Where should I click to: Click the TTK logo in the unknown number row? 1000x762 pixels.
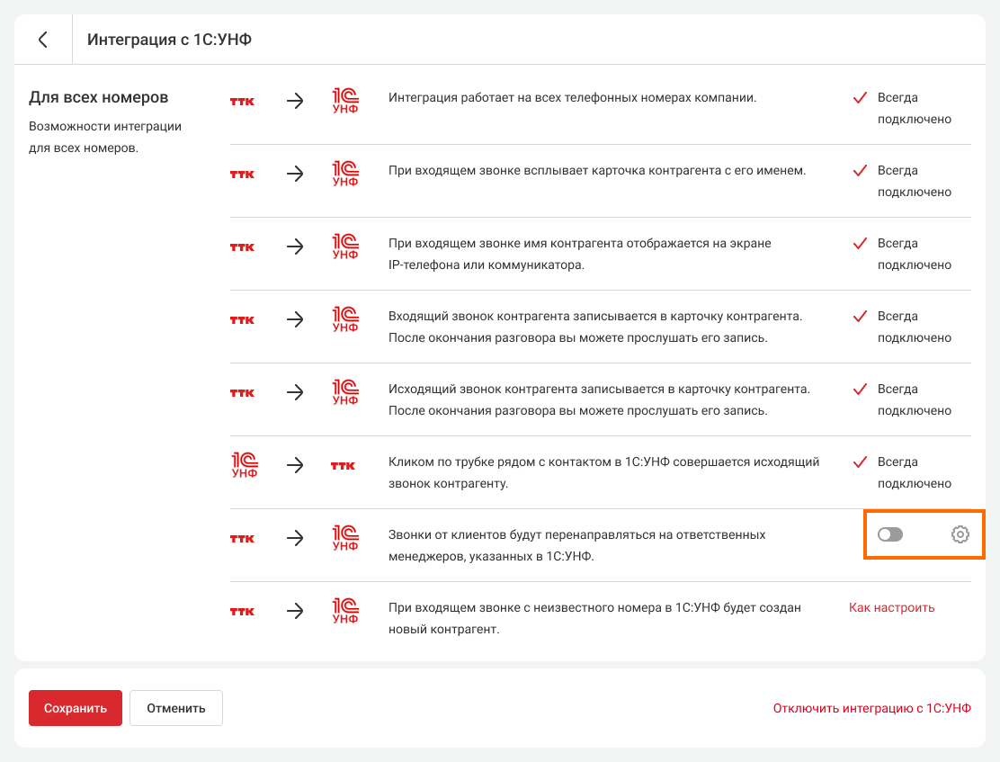click(x=242, y=612)
